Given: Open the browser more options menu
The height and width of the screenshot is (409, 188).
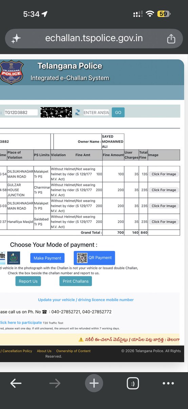Looking at the screenshot, I should point(168,383).
